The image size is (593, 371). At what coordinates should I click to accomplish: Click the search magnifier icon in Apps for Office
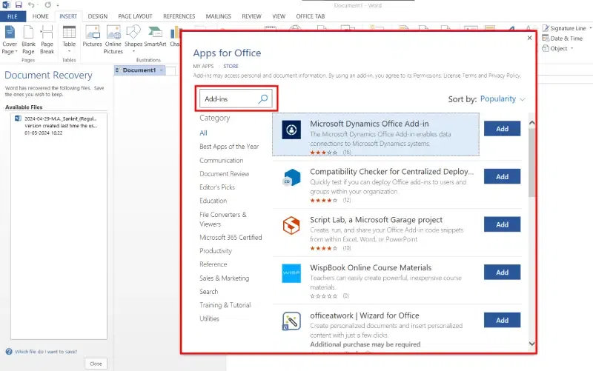pos(263,98)
